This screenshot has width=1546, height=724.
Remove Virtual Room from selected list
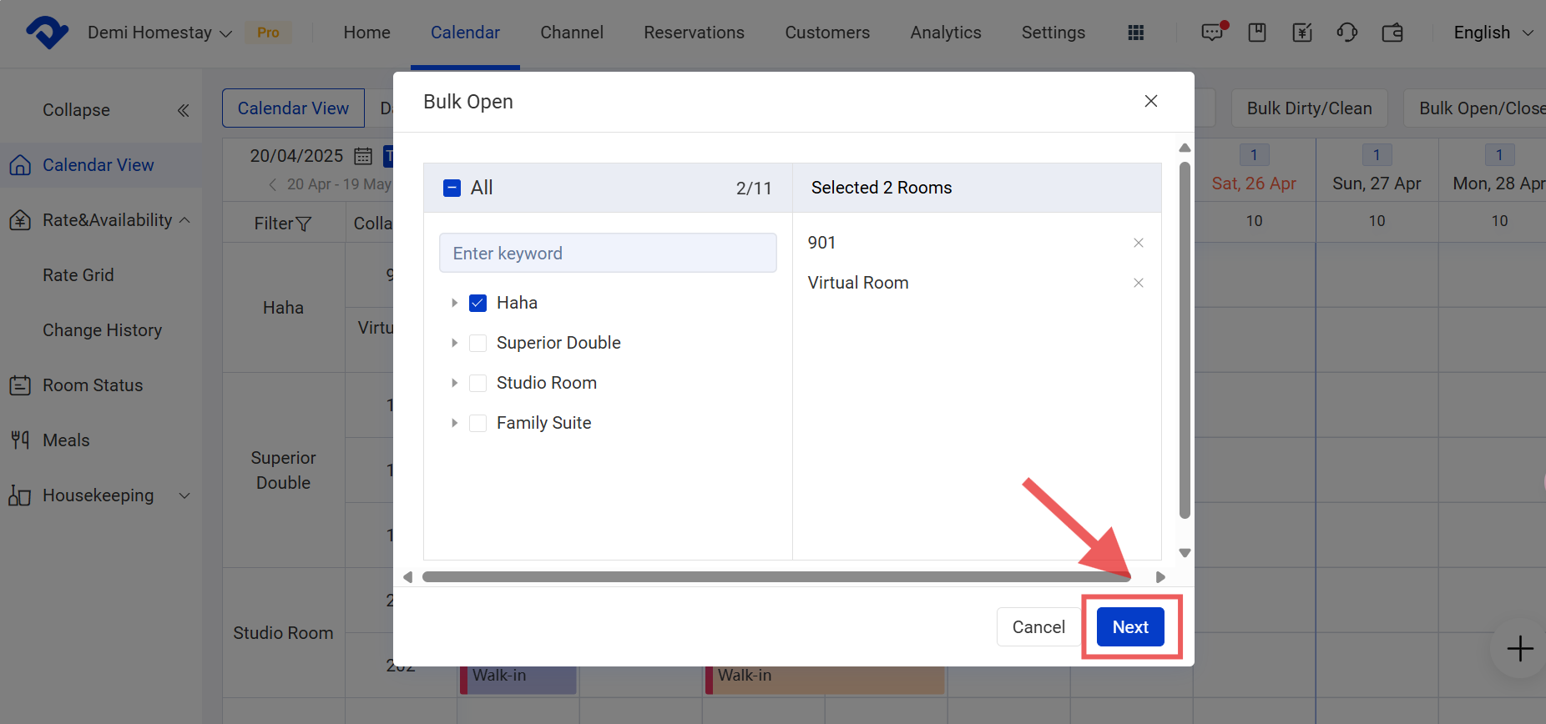click(x=1138, y=283)
